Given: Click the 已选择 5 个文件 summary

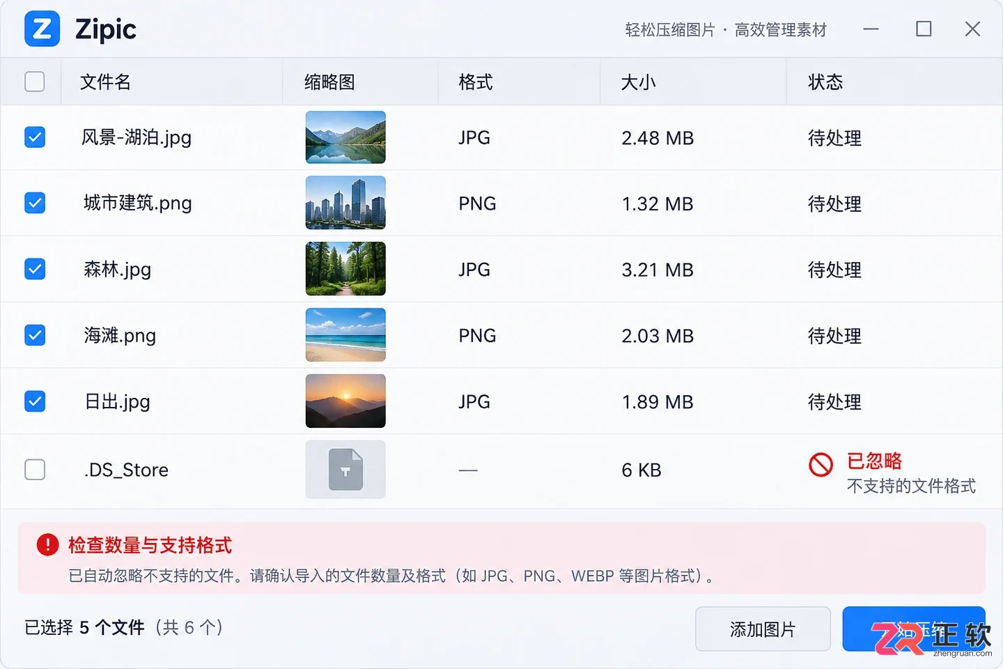Looking at the screenshot, I should [x=84, y=627].
